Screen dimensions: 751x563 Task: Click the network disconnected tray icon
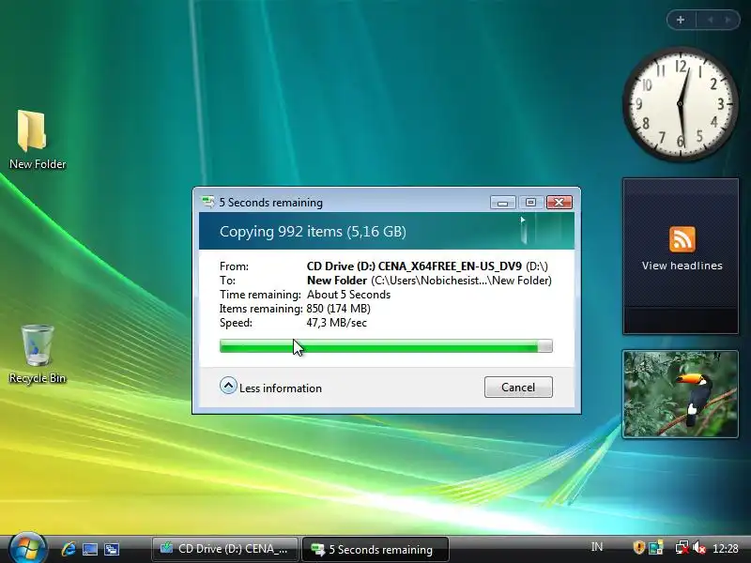(x=682, y=547)
